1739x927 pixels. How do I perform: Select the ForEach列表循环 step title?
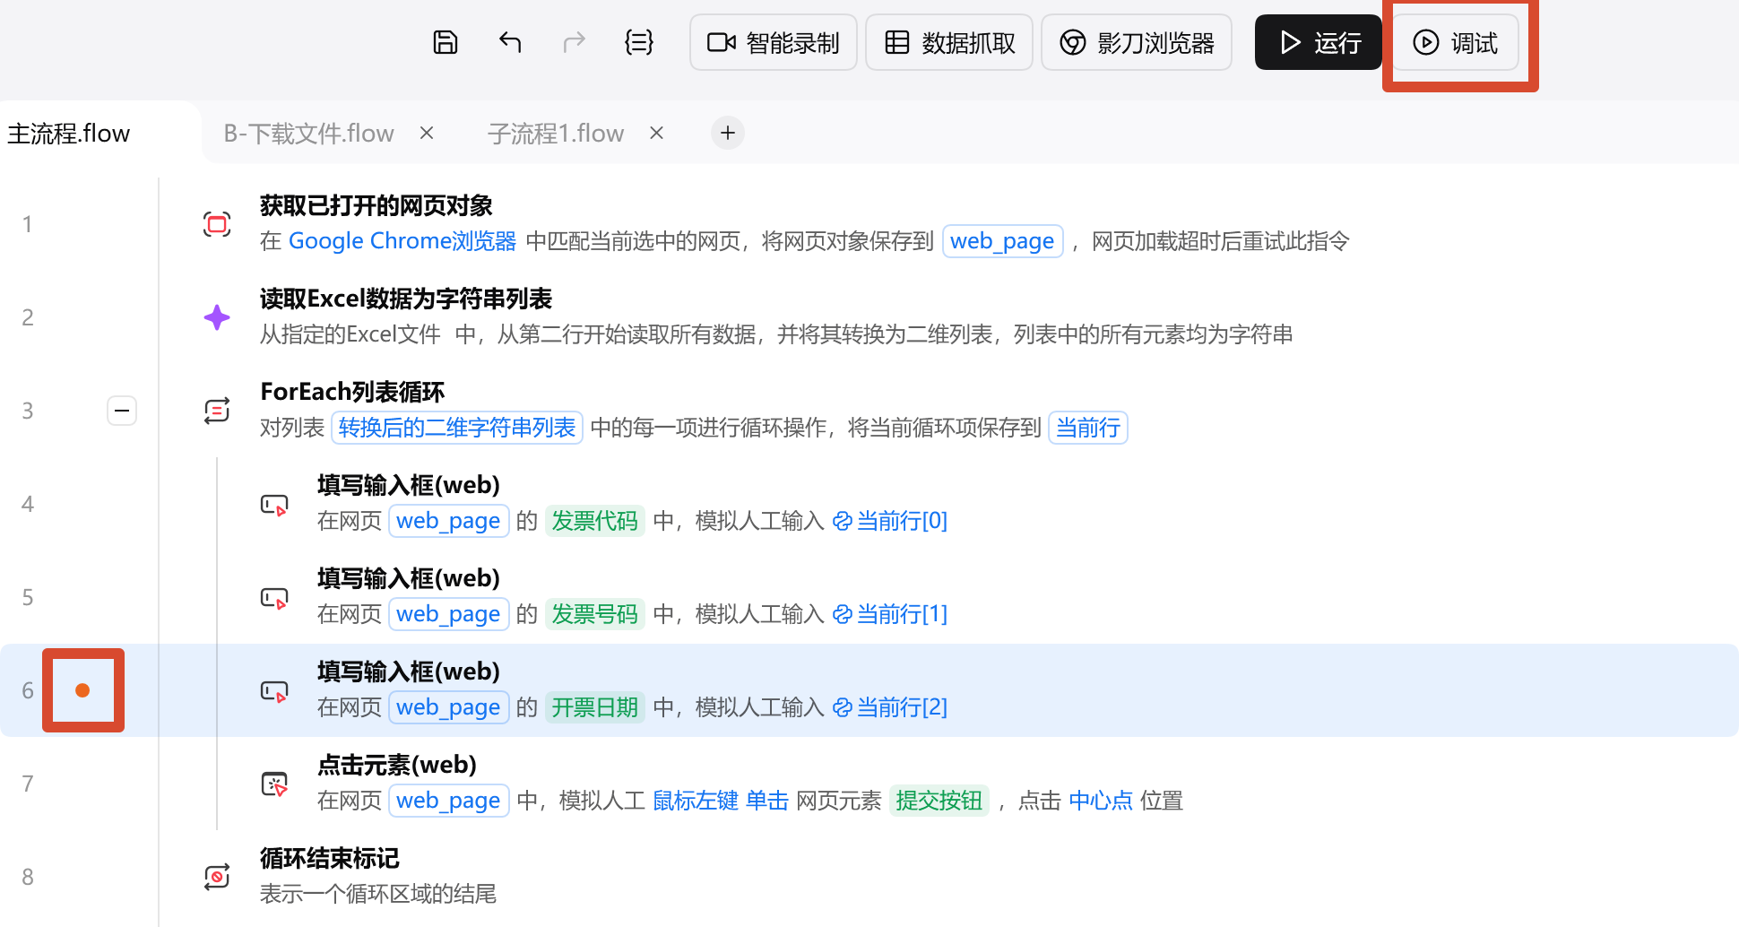(352, 392)
